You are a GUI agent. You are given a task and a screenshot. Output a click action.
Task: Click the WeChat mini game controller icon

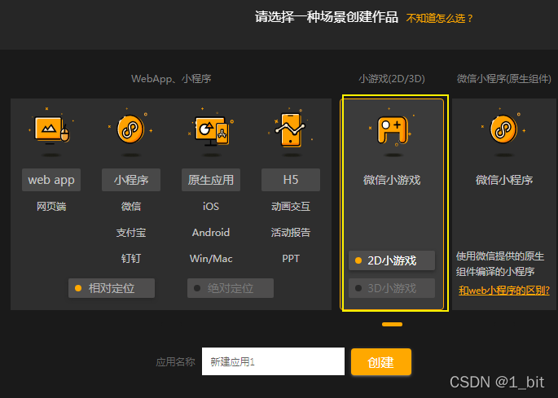(392, 130)
